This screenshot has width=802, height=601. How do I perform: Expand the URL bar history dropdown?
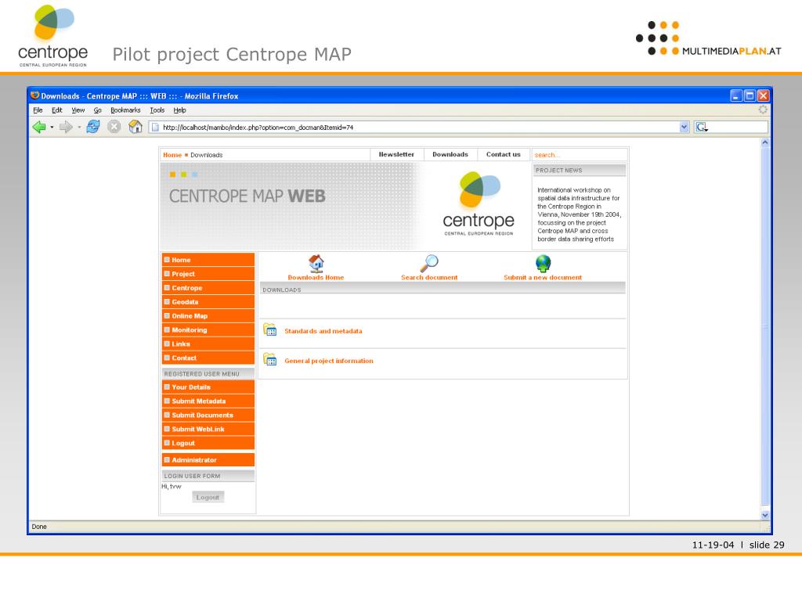click(x=685, y=128)
